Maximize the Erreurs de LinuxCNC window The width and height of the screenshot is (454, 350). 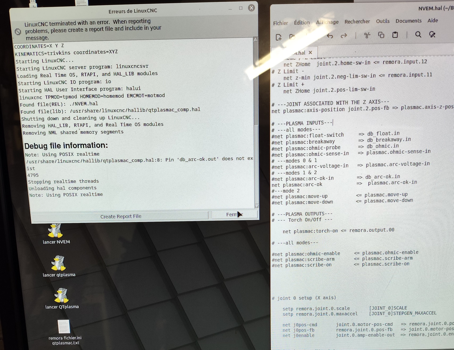pyautogui.click(x=241, y=8)
